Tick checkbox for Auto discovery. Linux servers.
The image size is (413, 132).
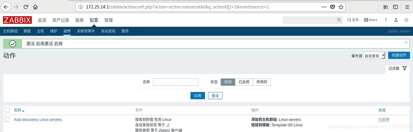7,119
